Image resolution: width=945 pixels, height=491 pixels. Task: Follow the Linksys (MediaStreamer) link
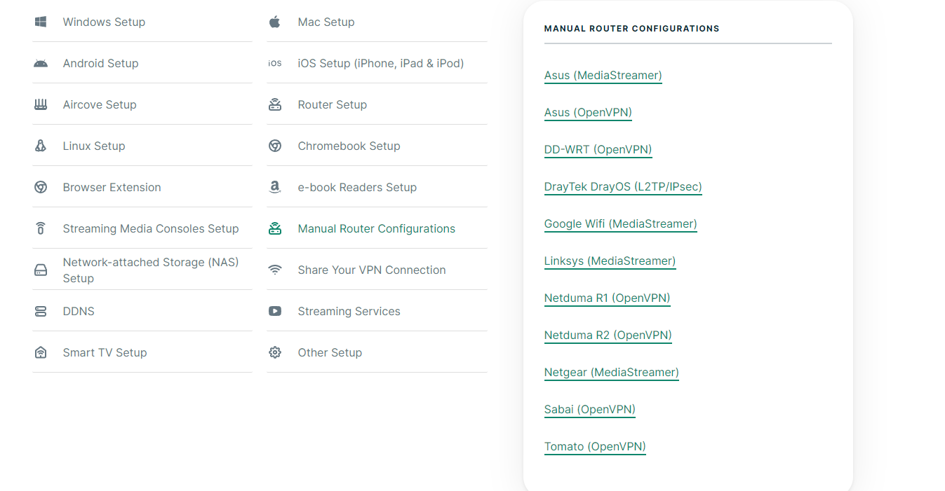[610, 261]
